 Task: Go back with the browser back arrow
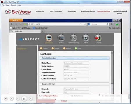click(x=12, y=24)
